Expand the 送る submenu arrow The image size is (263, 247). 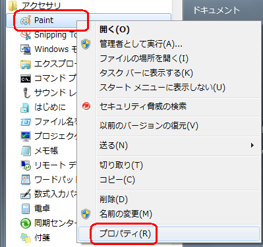pyautogui.click(x=252, y=146)
